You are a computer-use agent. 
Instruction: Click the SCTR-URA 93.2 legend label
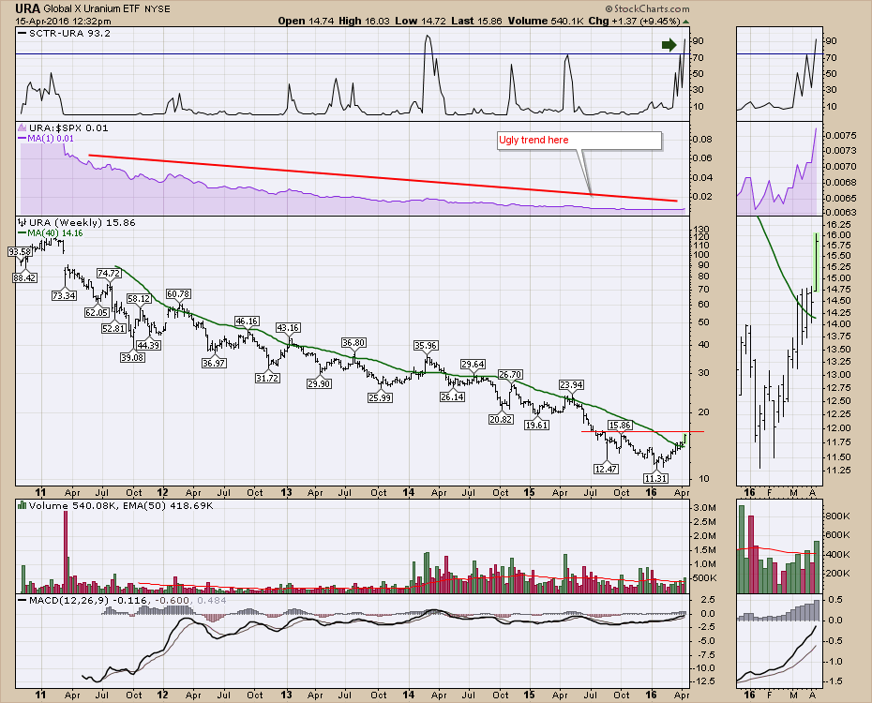tap(69, 34)
